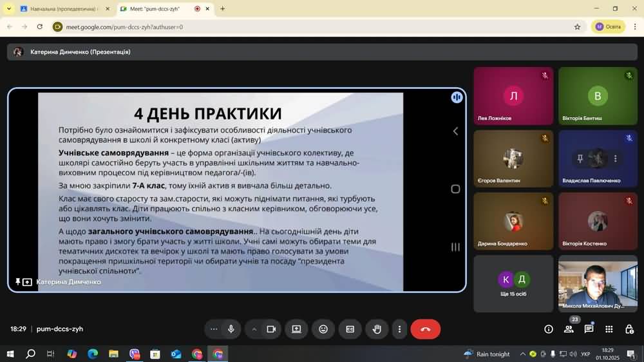Open host controls lock icon
Viewport: 644px width, 362px height.
pyautogui.click(x=629, y=329)
